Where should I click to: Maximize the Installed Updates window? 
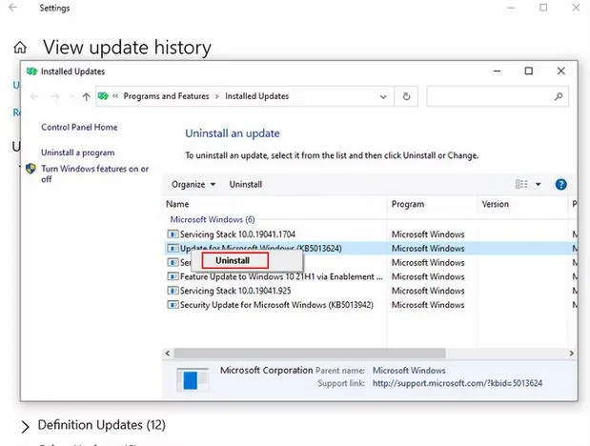click(x=529, y=71)
